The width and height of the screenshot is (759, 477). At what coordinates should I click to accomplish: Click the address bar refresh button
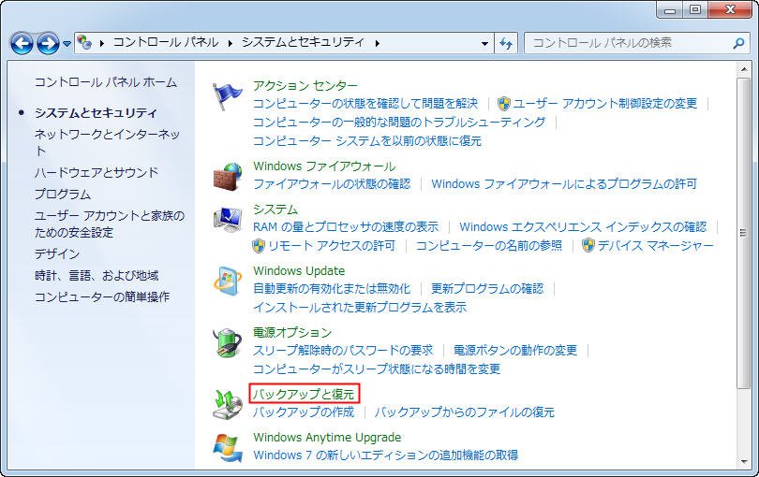pos(506,43)
